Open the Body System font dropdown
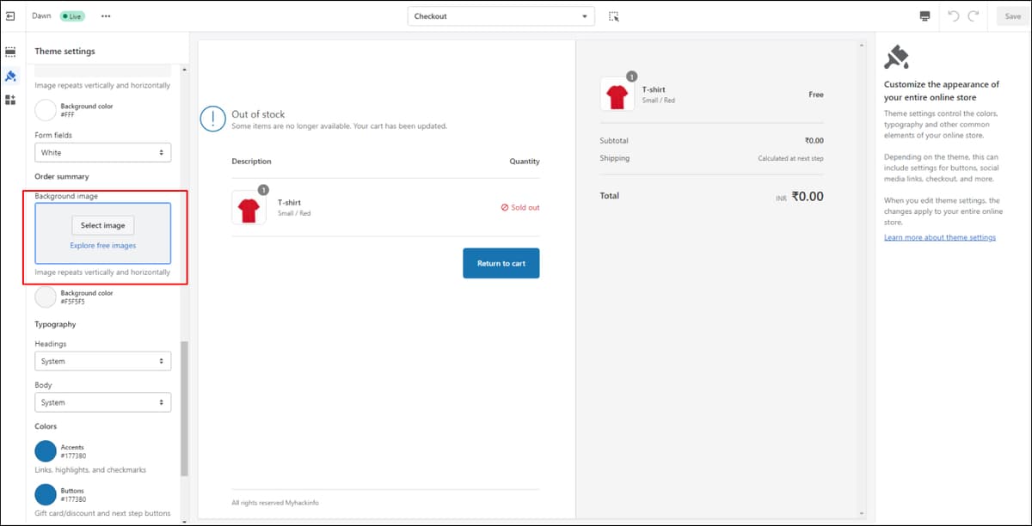 point(102,402)
